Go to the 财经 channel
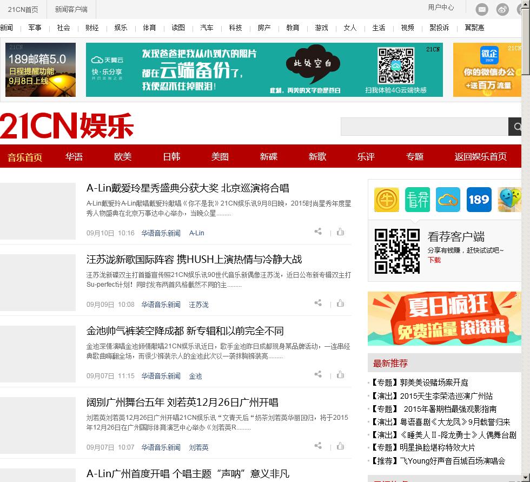Viewport: 530px width, 482px height. (92, 28)
